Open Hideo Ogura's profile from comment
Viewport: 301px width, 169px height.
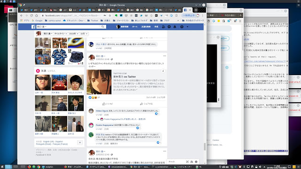(x=102, y=111)
